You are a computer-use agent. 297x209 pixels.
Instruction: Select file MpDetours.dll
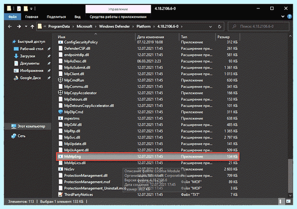pos(76,99)
